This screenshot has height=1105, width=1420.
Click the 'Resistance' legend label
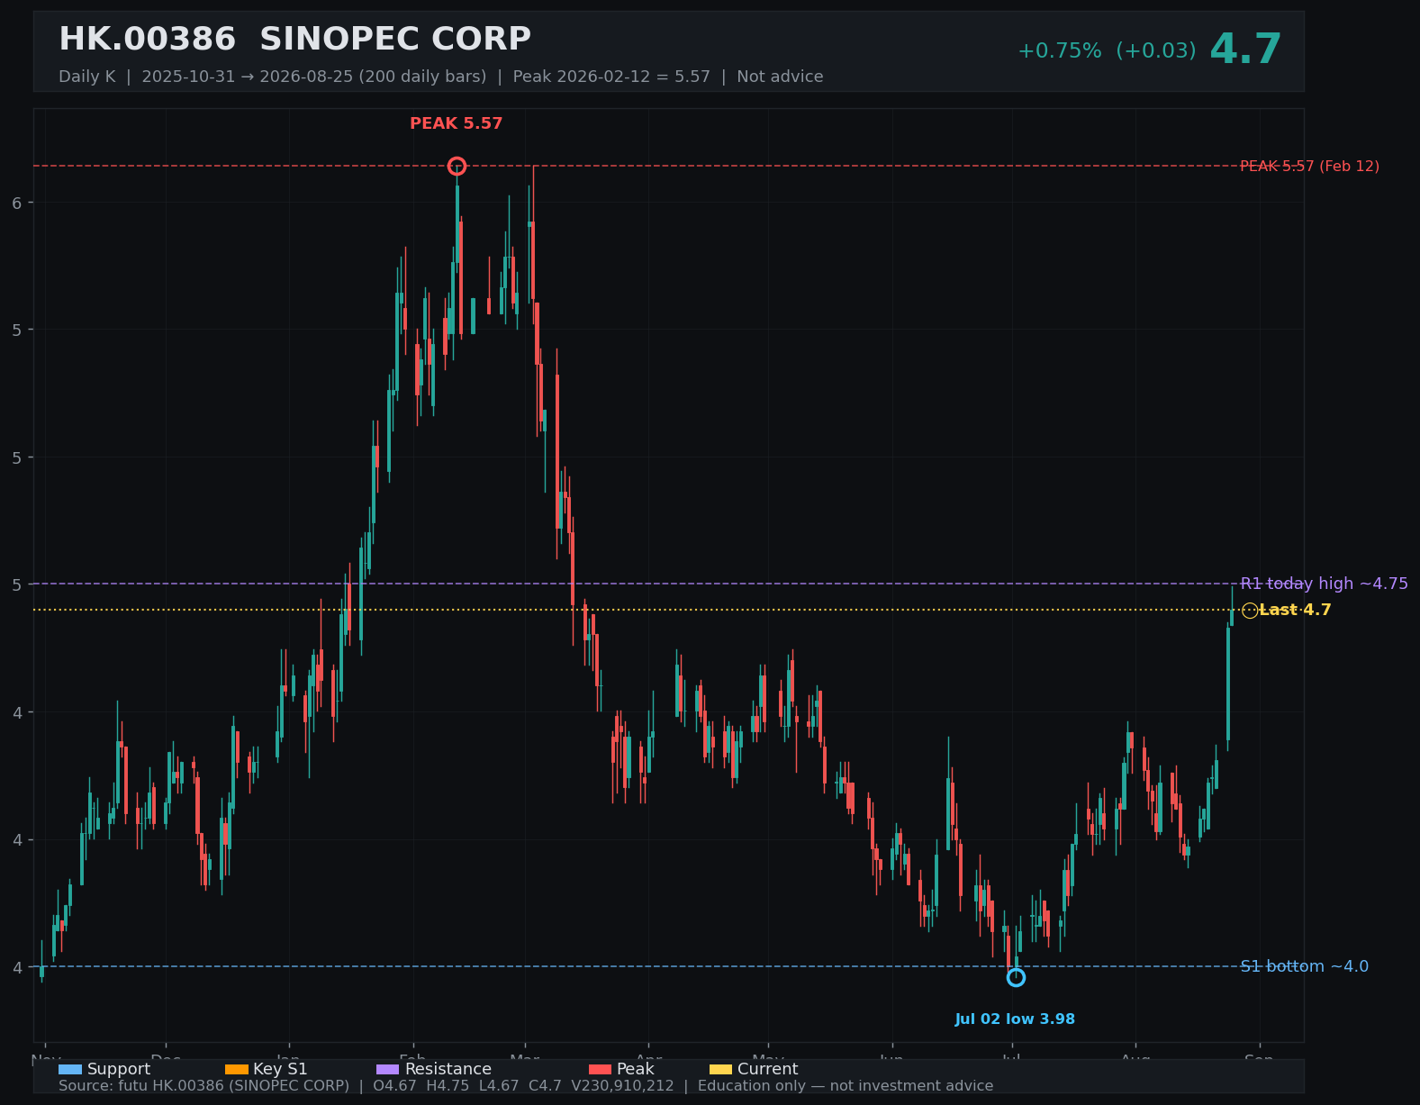(x=448, y=1069)
